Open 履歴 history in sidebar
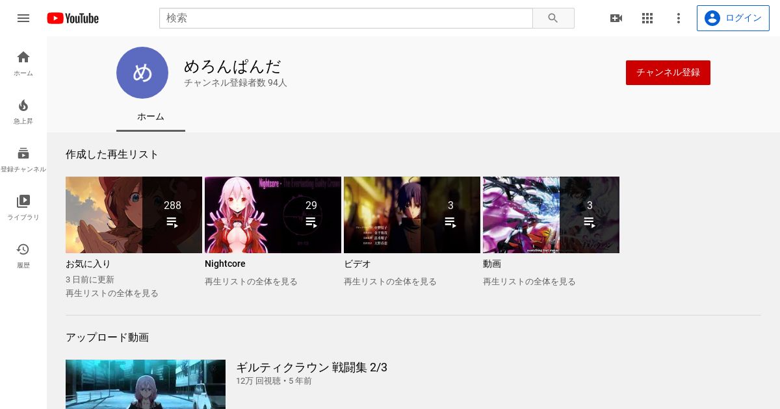 23,255
